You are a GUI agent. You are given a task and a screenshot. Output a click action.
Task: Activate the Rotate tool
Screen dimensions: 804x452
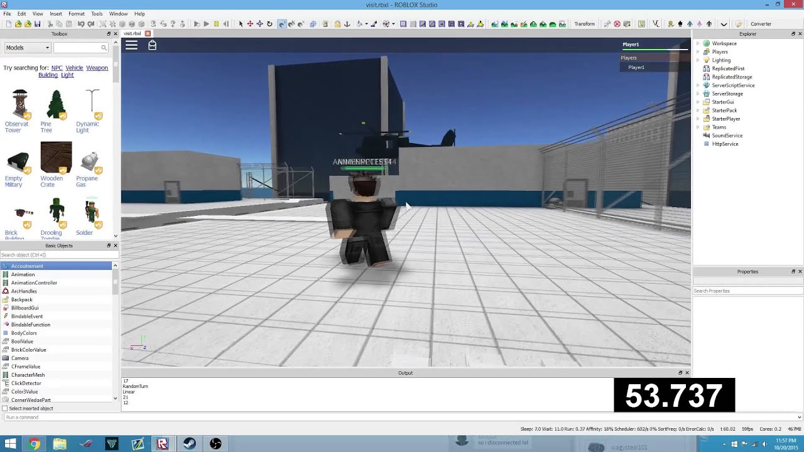pyautogui.click(x=269, y=24)
